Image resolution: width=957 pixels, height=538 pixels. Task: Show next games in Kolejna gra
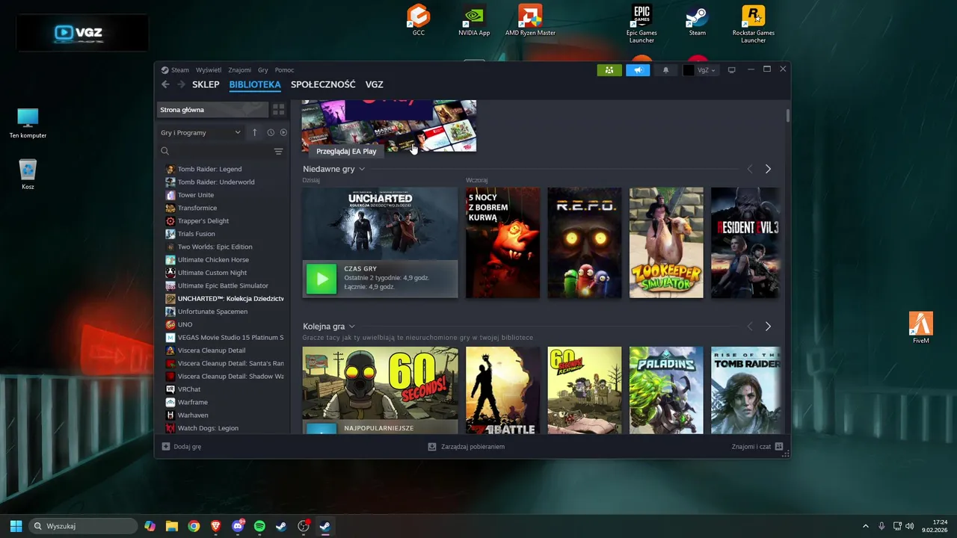pos(768,327)
